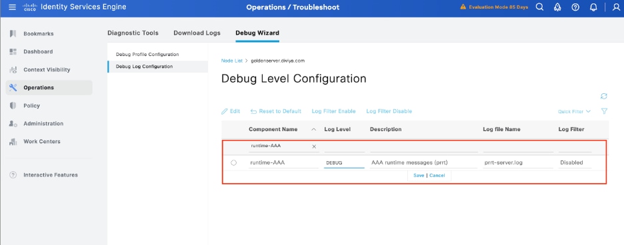Click the Reset to Default arrow icon
Image resolution: width=624 pixels, height=245 pixels.
pos(253,111)
